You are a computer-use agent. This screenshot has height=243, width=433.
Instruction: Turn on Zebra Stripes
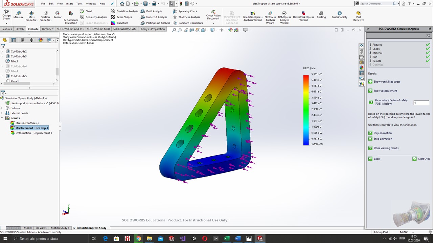(122, 17)
